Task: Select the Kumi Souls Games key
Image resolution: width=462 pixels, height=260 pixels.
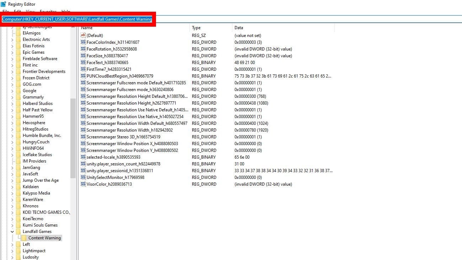Action: pos(40,225)
